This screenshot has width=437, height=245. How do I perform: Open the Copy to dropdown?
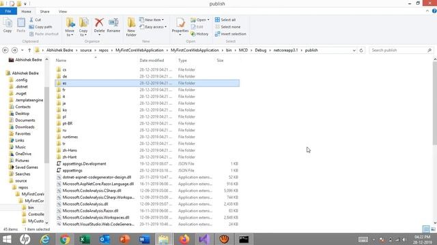(x=83, y=27)
